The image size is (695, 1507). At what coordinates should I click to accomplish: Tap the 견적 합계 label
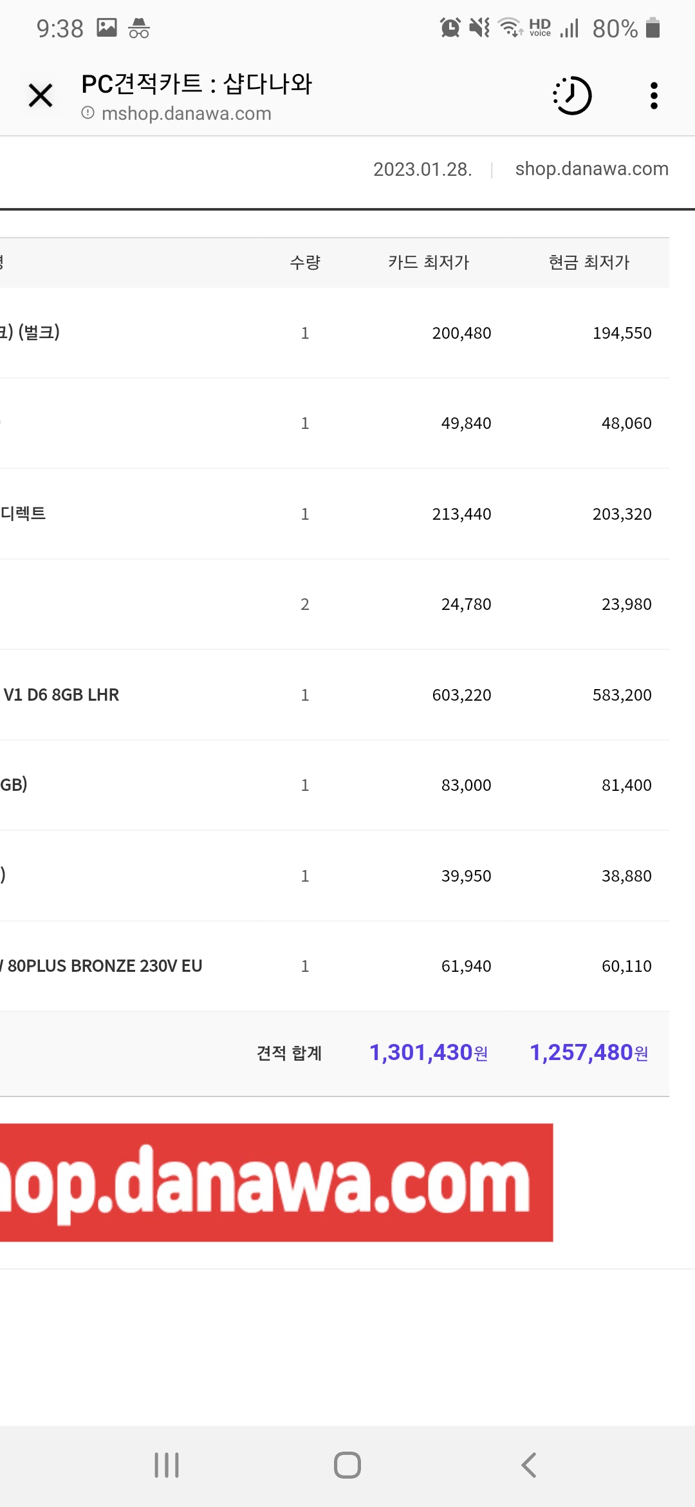(x=289, y=1053)
